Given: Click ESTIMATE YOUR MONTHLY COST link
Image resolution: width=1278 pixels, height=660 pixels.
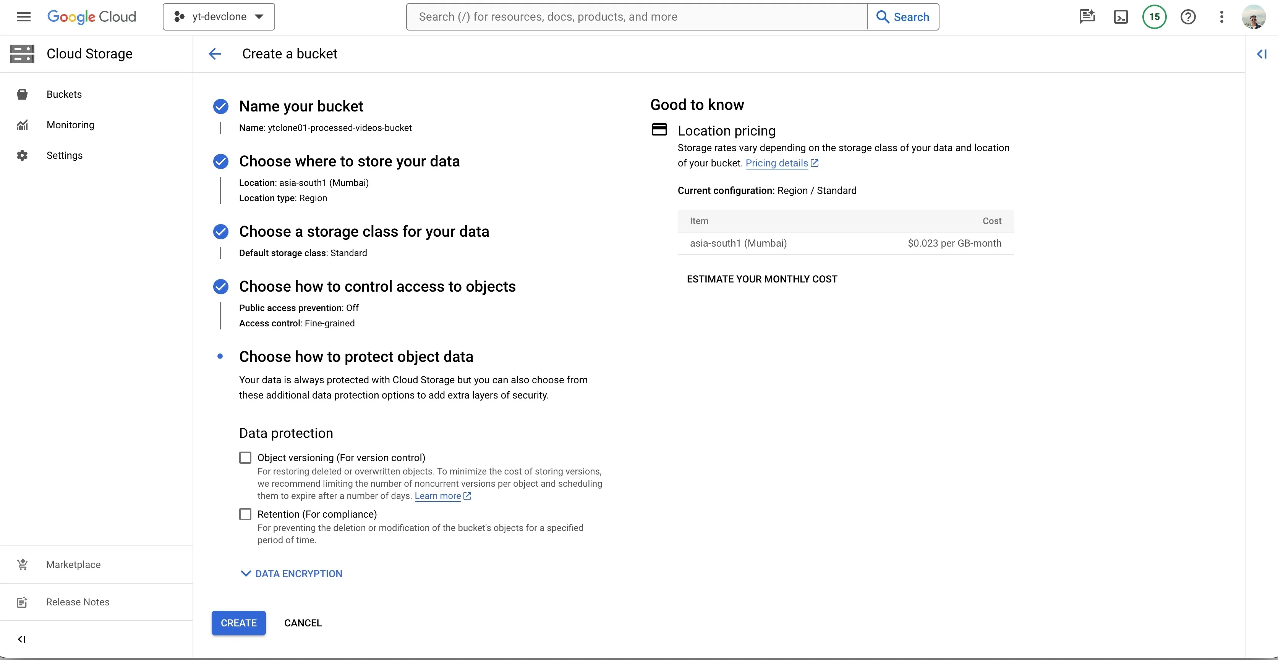Looking at the screenshot, I should (761, 279).
